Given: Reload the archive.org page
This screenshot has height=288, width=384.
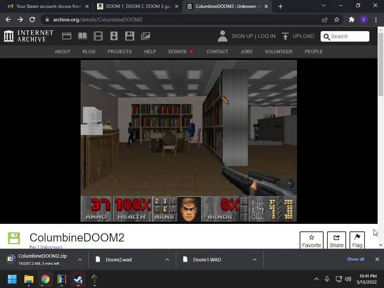Looking at the screenshot, I should tap(32, 19).
